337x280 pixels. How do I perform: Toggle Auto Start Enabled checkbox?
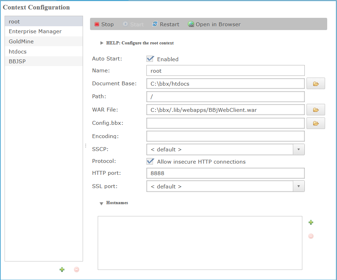tap(150, 59)
